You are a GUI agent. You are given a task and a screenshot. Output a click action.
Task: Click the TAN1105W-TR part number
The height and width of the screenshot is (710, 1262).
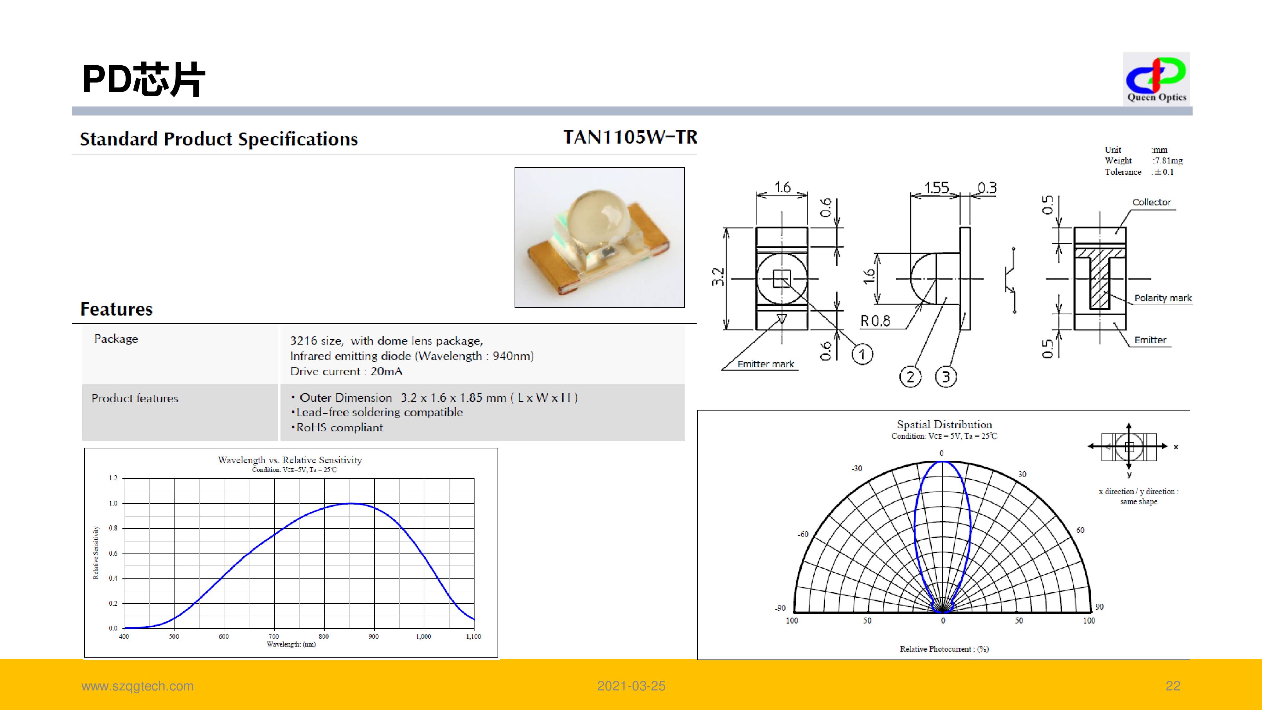pos(630,137)
